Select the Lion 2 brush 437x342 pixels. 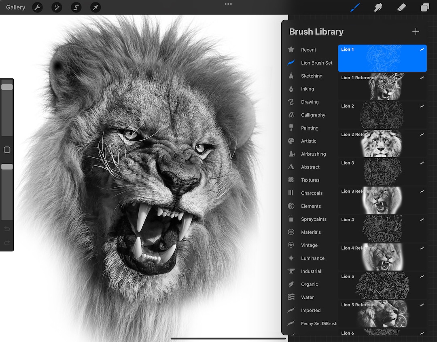(382, 115)
